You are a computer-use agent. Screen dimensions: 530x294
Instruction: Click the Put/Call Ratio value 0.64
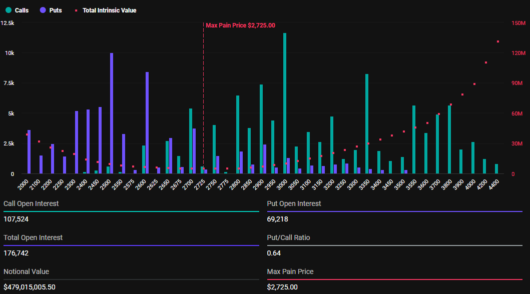(x=273, y=253)
